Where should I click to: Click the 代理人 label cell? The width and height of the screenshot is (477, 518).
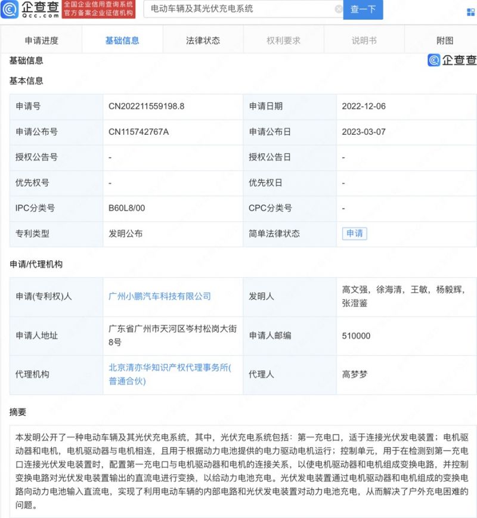tap(290, 374)
